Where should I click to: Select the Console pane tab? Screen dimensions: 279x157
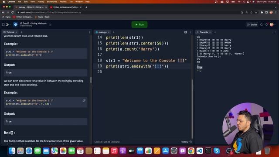(x=202, y=32)
